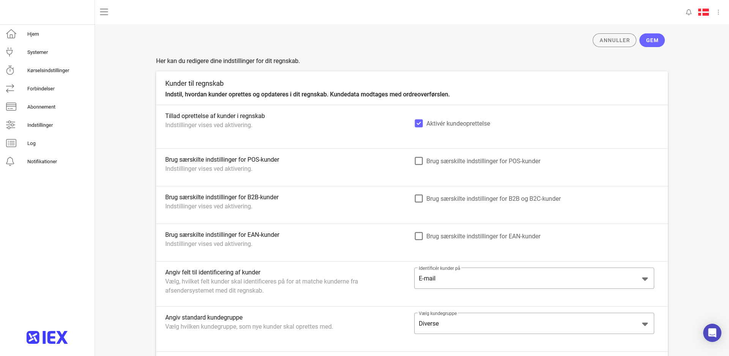Click the Kørselsindstillinger stopwatch icon
This screenshot has height=356, width=729.
coord(10,70)
